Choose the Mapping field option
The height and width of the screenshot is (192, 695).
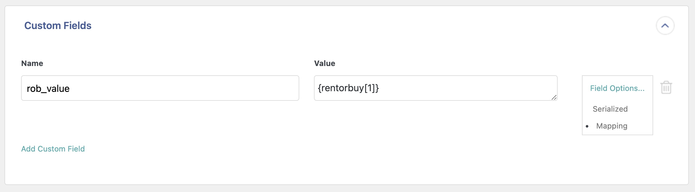click(x=612, y=126)
